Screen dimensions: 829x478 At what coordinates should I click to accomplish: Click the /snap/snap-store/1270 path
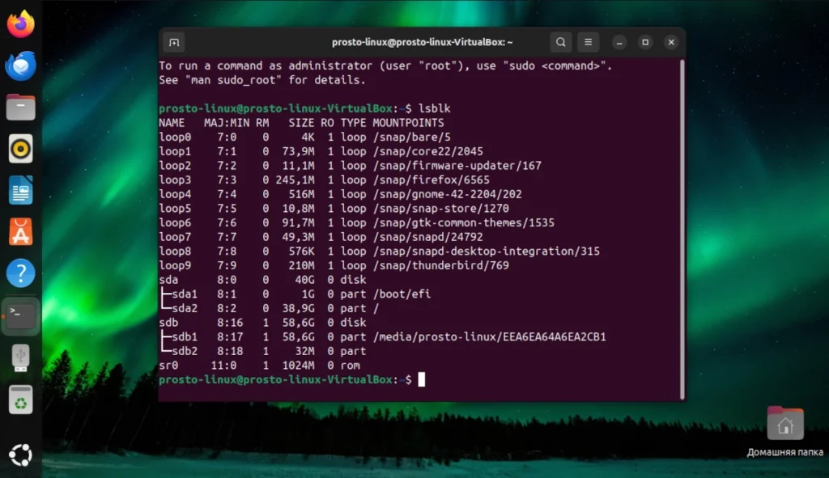pyautogui.click(x=441, y=208)
